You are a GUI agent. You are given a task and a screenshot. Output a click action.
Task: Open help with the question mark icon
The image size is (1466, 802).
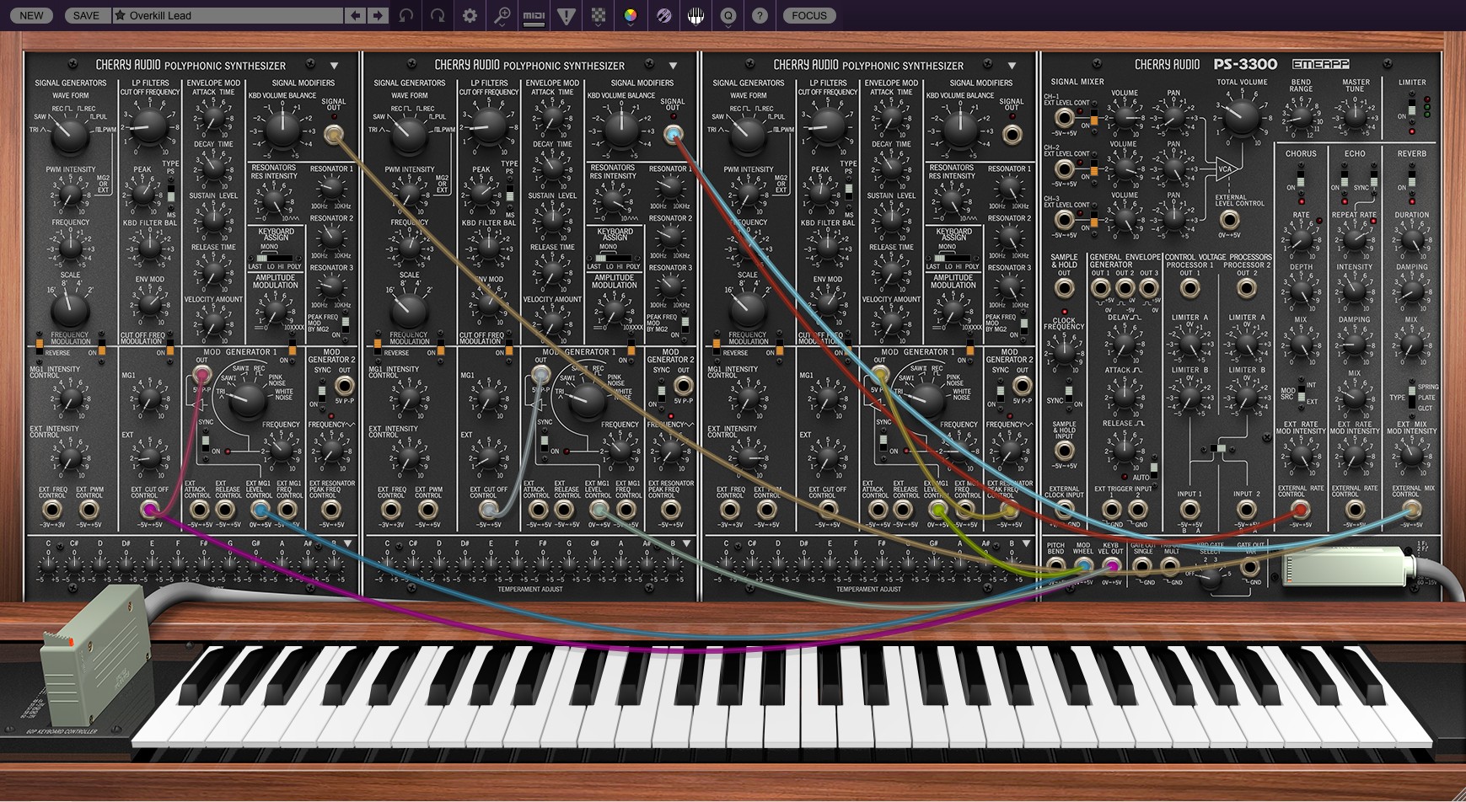pos(760,15)
